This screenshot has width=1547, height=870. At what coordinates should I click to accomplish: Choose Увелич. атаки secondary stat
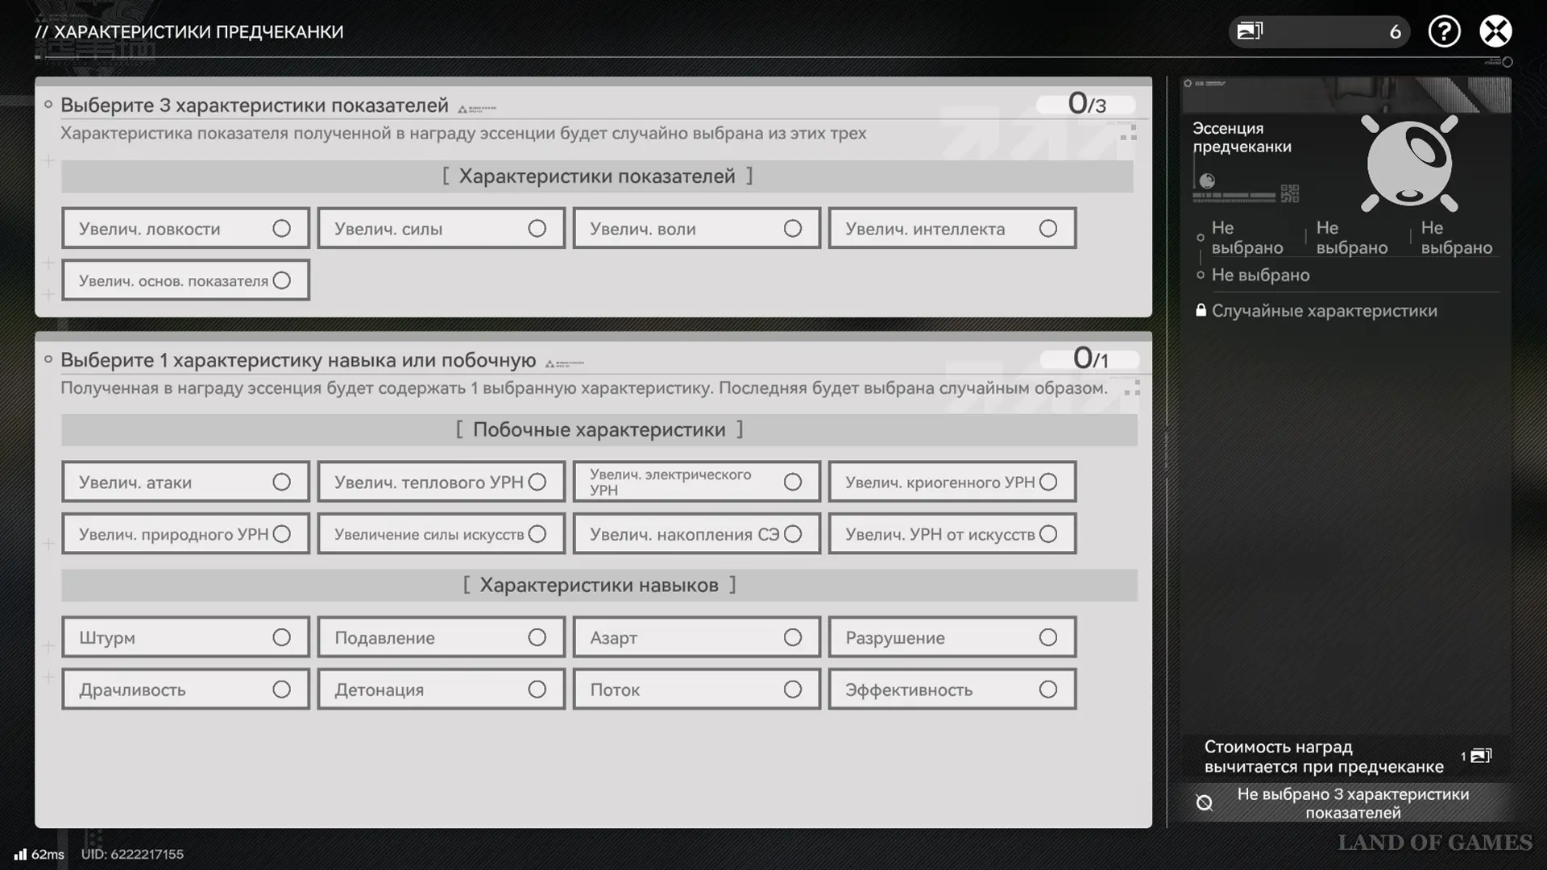pos(185,482)
